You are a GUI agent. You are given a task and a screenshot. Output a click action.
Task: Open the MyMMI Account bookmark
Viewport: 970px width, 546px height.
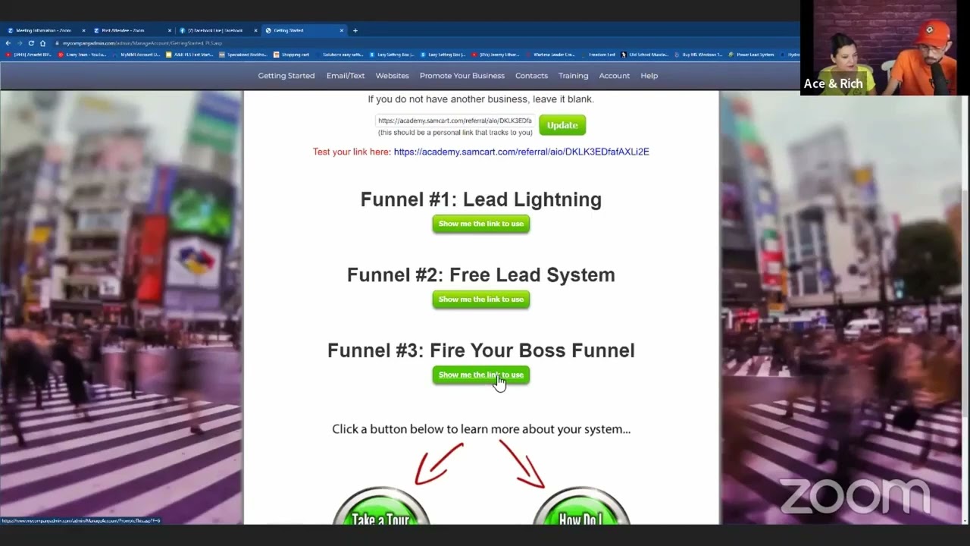pos(136,55)
